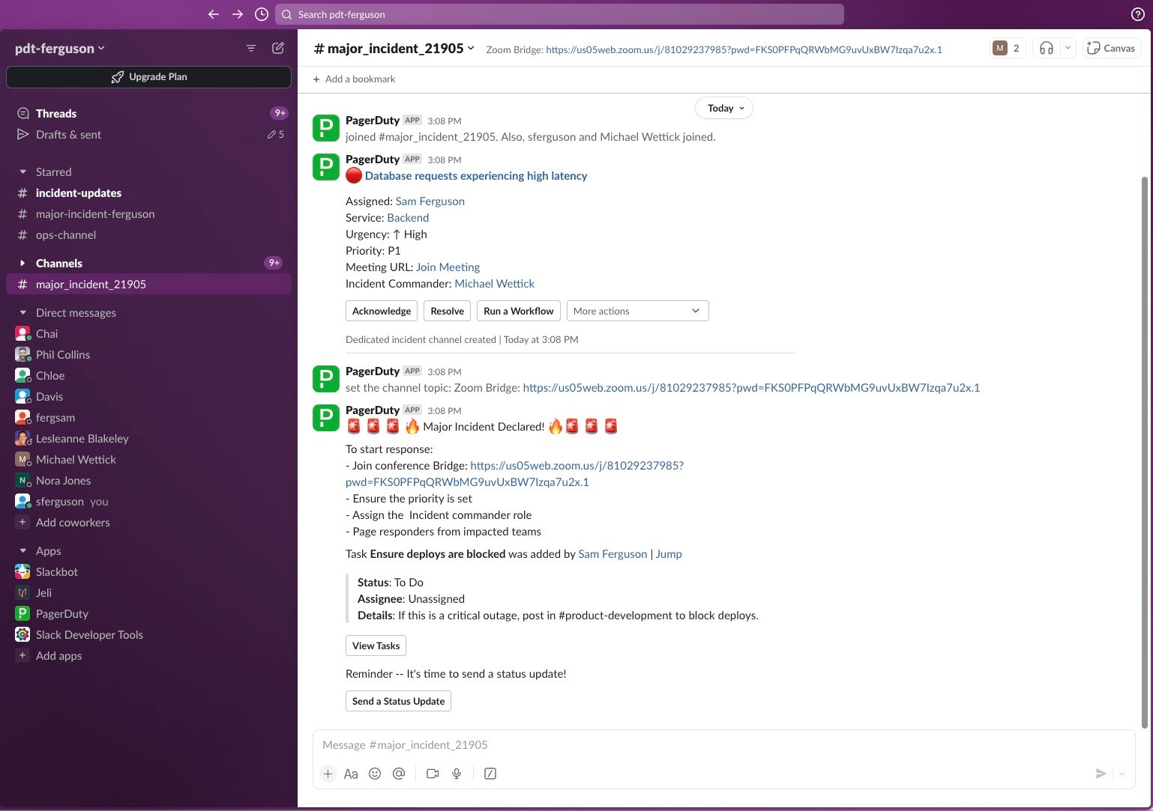Start a huddle with the headphones toggle

(x=1046, y=47)
